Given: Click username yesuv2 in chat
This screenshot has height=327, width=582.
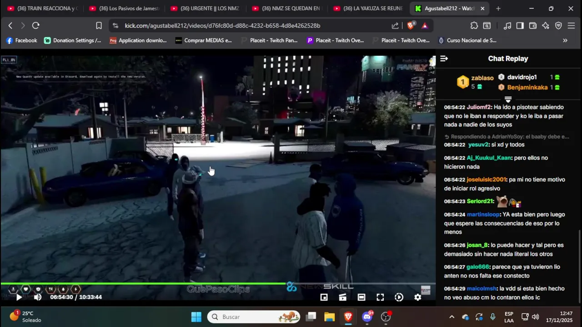Looking at the screenshot, I should tap(478, 144).
